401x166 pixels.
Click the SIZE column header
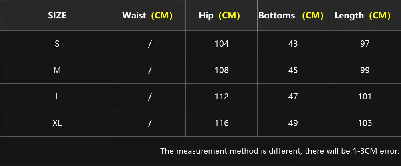click(x=57, y=16)
